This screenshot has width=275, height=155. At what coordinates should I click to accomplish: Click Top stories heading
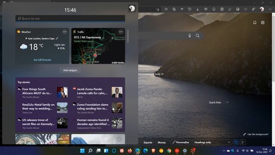pos(24,82)
